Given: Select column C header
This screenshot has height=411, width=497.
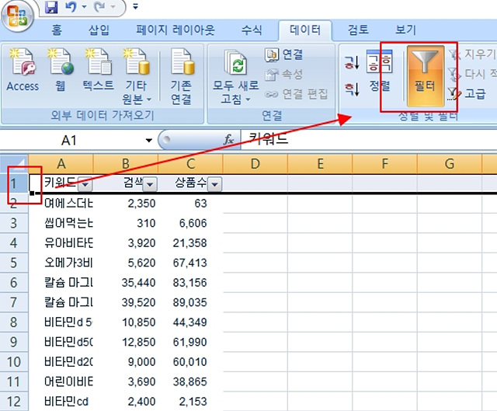Looking at the screenshot, I should tap(190, 164).
